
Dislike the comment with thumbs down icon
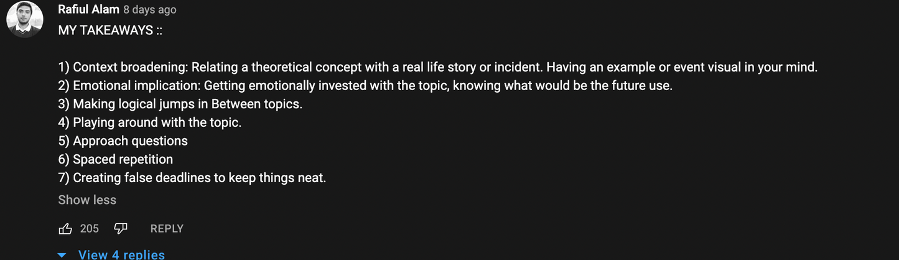[121, 229]
